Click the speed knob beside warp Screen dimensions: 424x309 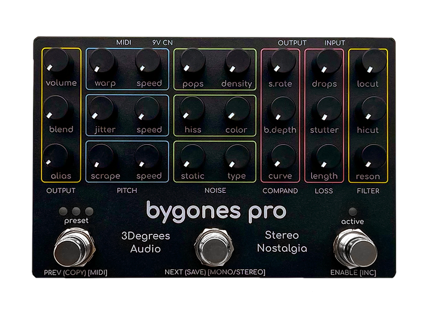pos(147,61)
